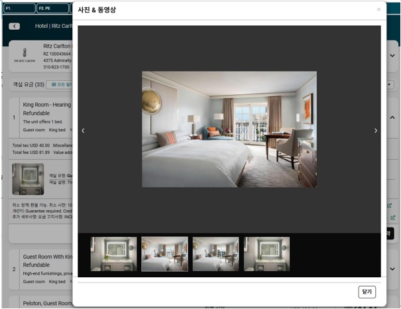Click 'Total tax: USD 40.00' text
The width and height of the screenshot is (401, 309).
[x=31, y=145]
